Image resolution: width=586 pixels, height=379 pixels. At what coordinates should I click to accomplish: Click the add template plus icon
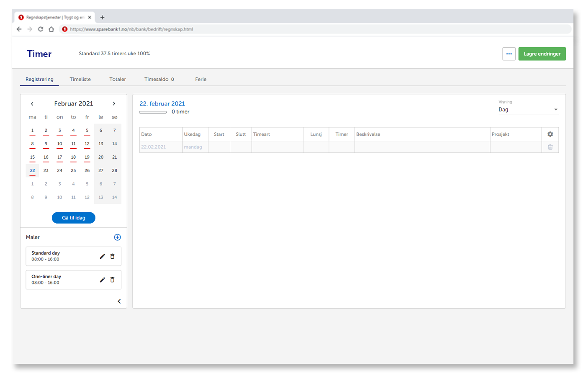pos(117,237)
